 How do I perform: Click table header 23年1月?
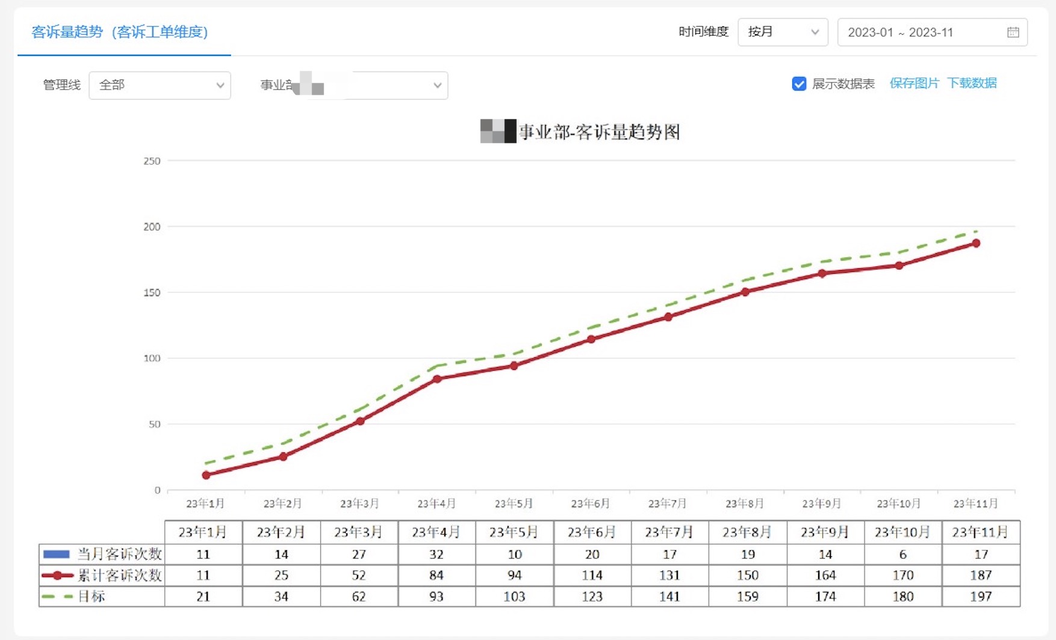[x=203, y=532]
